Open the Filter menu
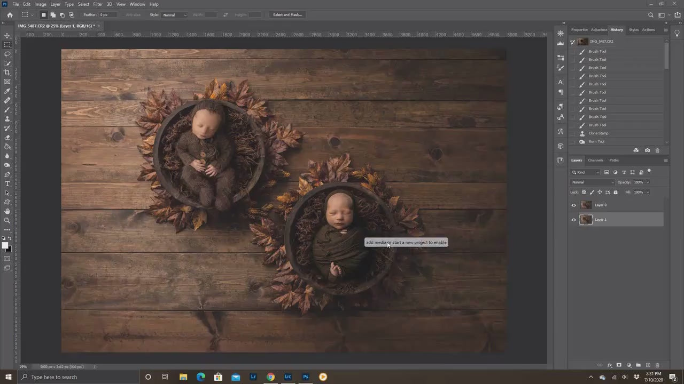684x384 pixels. point(97,4)
